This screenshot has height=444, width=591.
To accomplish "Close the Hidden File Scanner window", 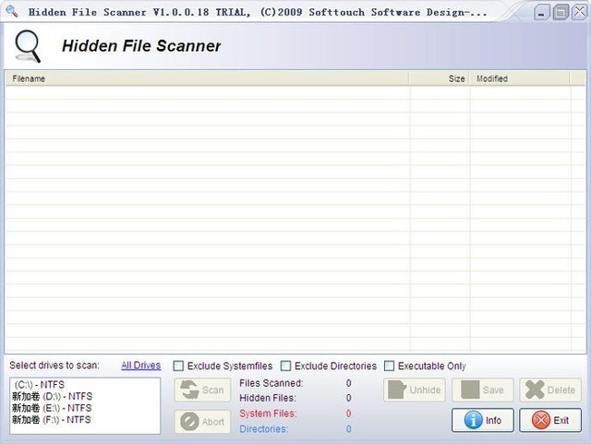I will pyautogui.click(x=580, y=12).
